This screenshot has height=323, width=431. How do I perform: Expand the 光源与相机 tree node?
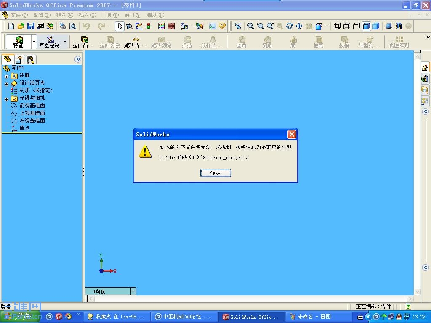tap(7, 99)
